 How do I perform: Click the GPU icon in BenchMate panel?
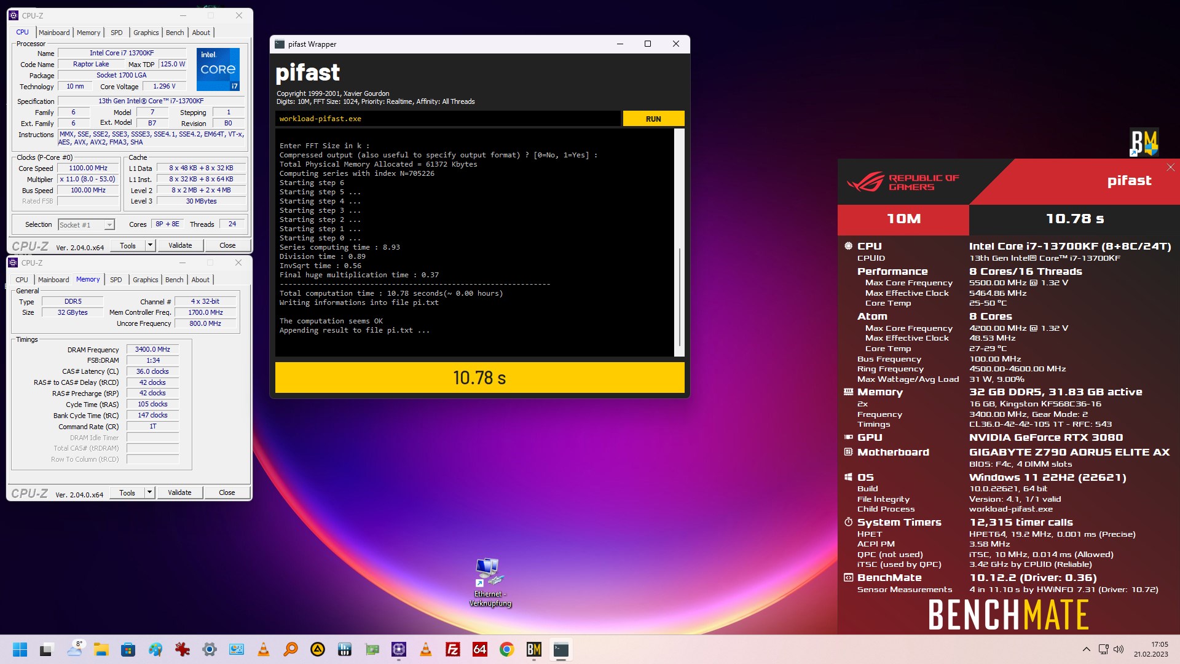click(x=848, y=437)
